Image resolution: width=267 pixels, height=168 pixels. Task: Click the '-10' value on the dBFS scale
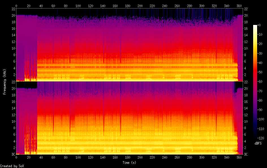pos(260,35)
